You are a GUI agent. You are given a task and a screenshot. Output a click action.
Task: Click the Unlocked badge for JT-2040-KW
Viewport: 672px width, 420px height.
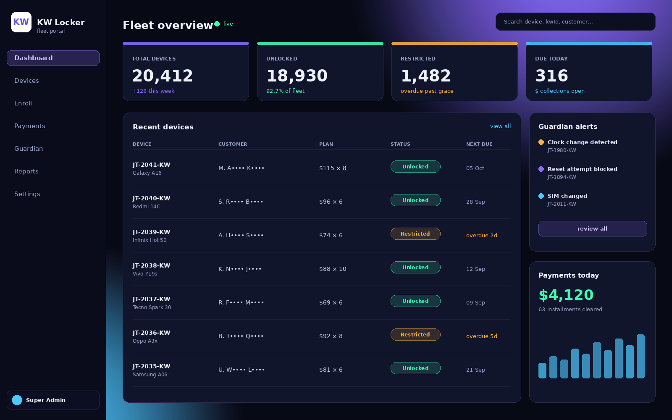pos(415,200)
